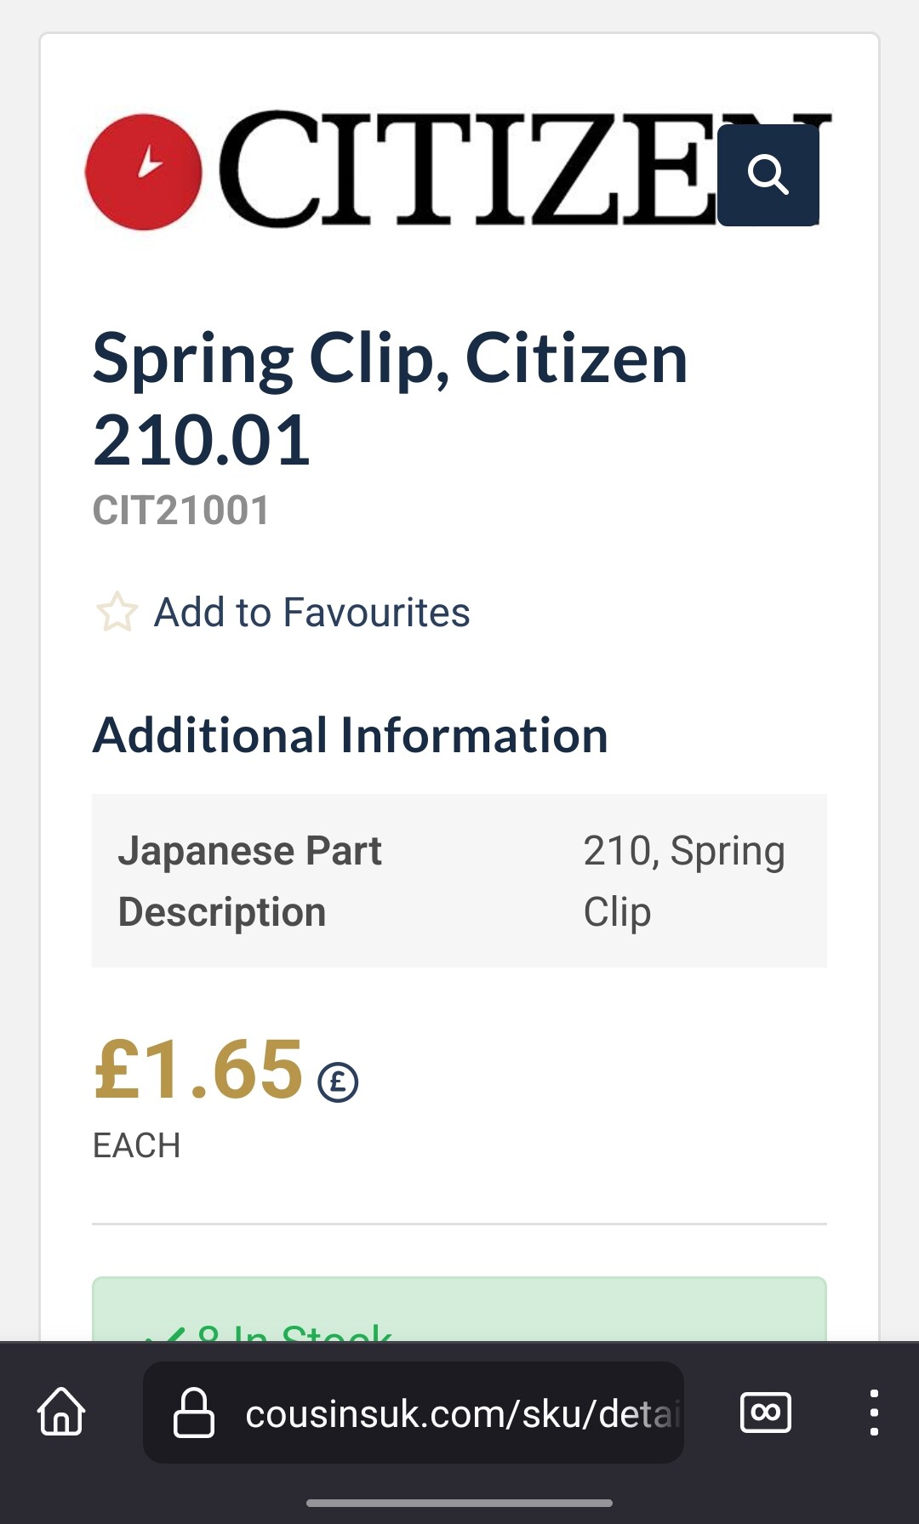Open search with the magnifier button
Image resolution: width=919 pixels, height=1524 pixels.
click(x=768, y=175)
